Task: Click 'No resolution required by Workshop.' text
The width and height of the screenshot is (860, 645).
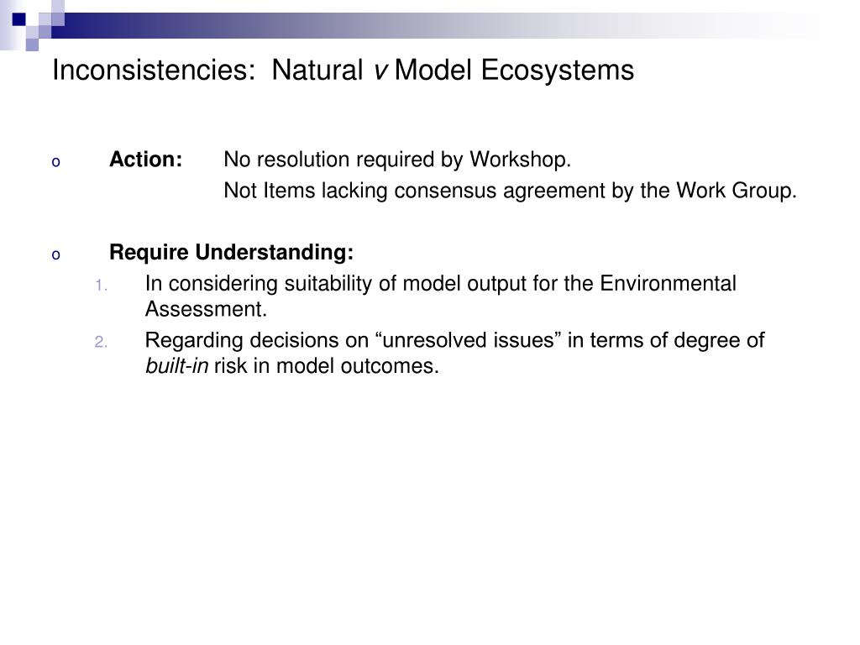Action: (x=397, y=160)
